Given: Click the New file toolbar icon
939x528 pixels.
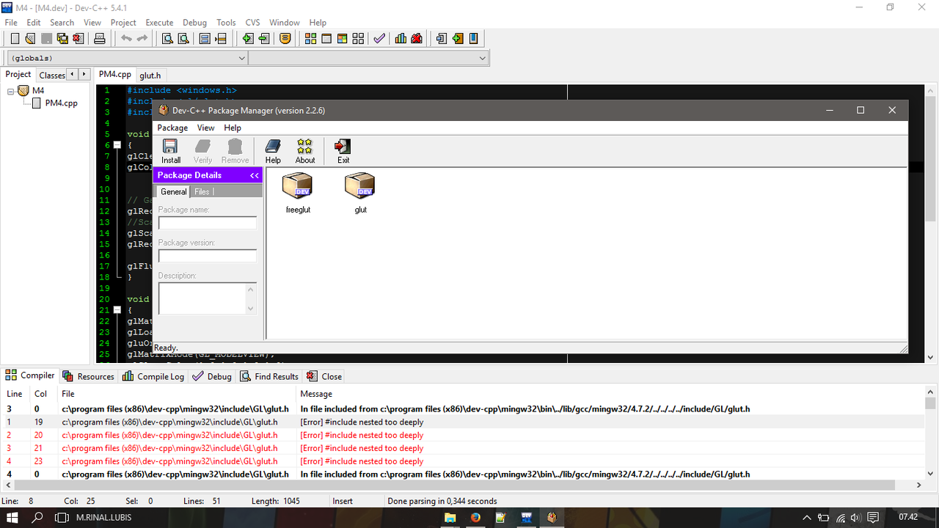Looking at the screenshot, I should [x=14, y=39].
